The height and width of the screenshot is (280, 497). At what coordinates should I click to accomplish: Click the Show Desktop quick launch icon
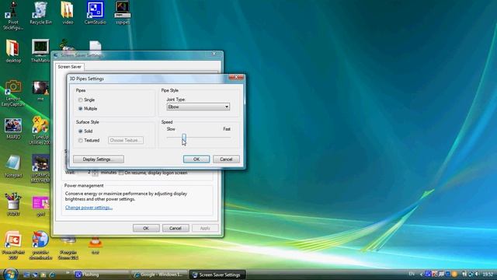tap(26, 275)
